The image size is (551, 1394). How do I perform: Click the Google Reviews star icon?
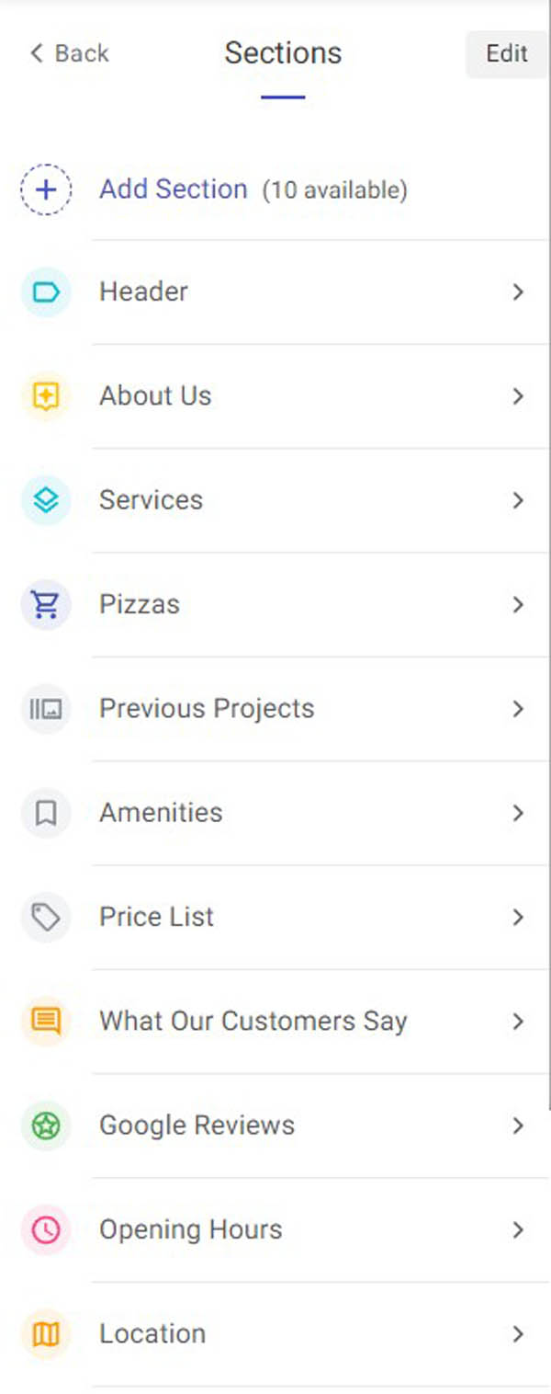pyautogui.click(x=46, y=1125)
